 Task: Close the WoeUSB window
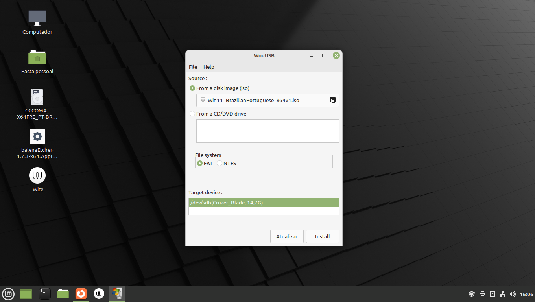click(336, 55)
